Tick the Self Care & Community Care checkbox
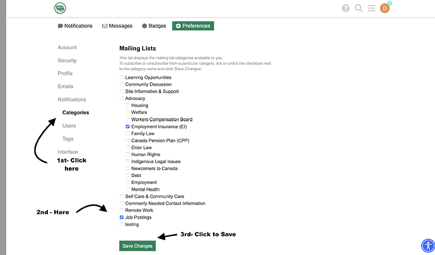 (x=122, y=196)
